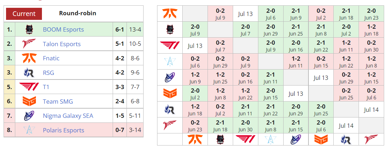Viewport: 387px width, 148px height.
Task: Select the RSG logo in the standings list
Action: [29, 73]
